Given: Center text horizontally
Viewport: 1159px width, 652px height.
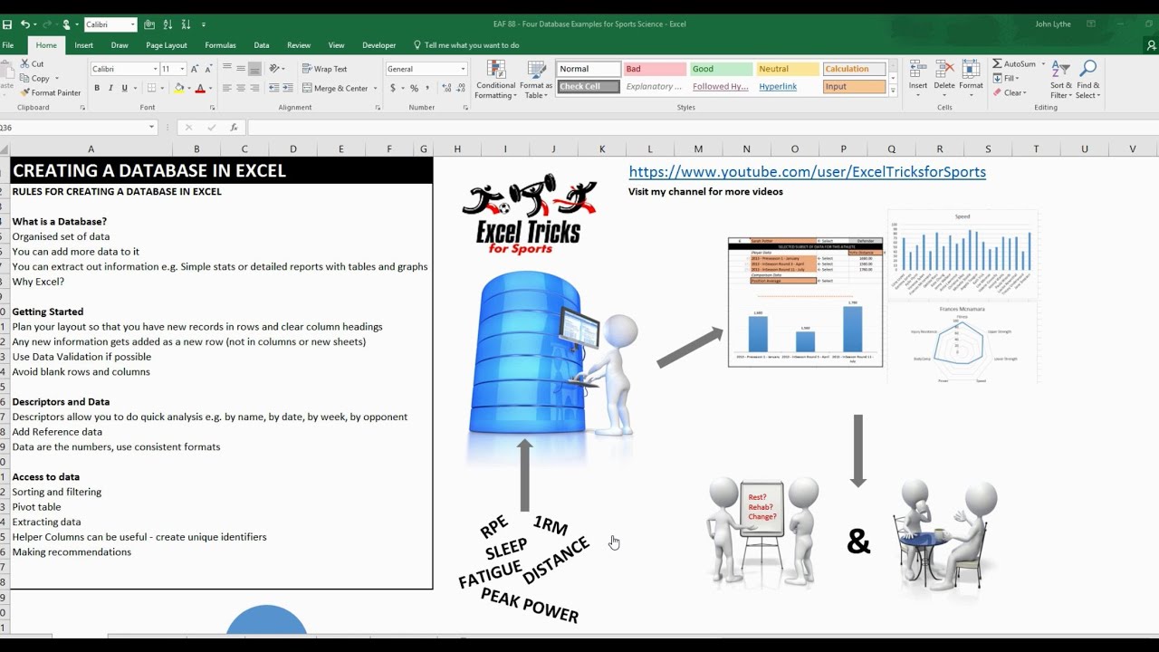Looking at the screenshot, I should coord(241,88).
